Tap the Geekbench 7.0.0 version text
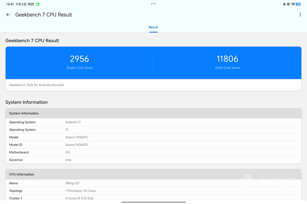The image size is (307, 204). click(x=36, y=85)
